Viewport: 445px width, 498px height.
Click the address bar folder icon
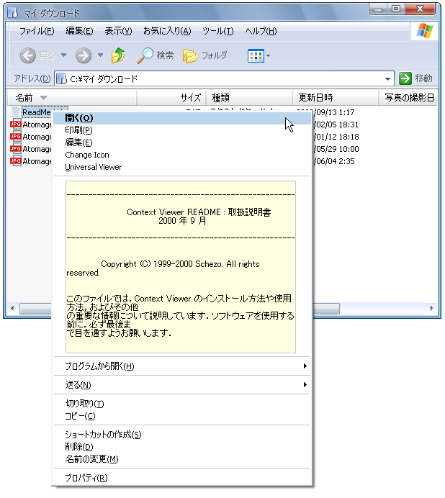61,78
